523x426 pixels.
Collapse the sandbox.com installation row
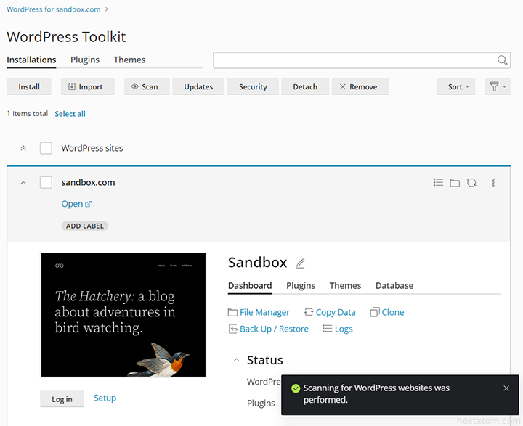(x=23, y=183)
